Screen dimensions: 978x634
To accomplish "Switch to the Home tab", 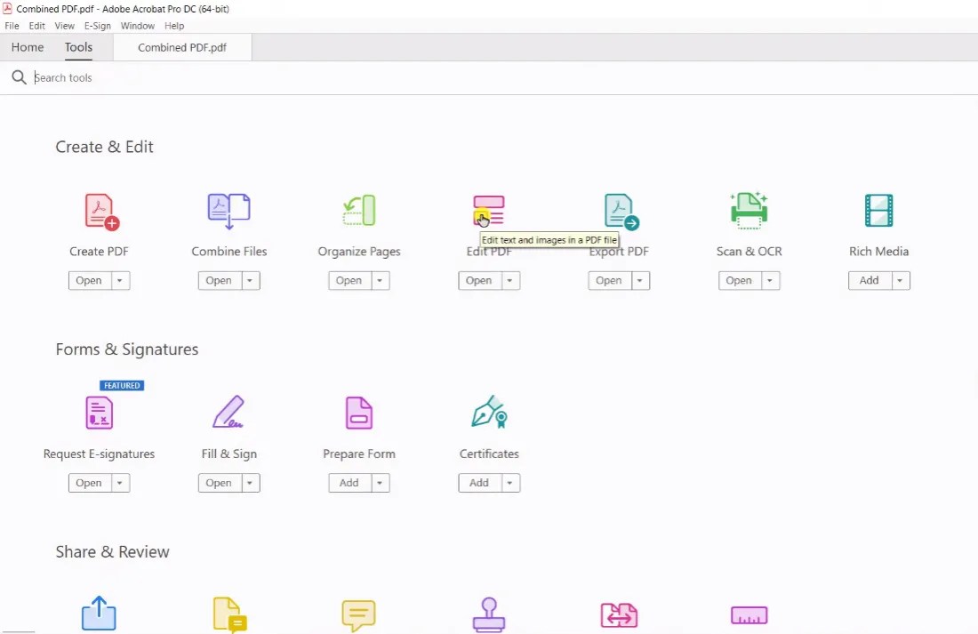I will click(x=27, y=47).
